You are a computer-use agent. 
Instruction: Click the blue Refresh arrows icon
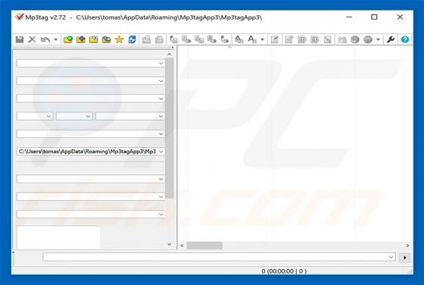point(132,39)
